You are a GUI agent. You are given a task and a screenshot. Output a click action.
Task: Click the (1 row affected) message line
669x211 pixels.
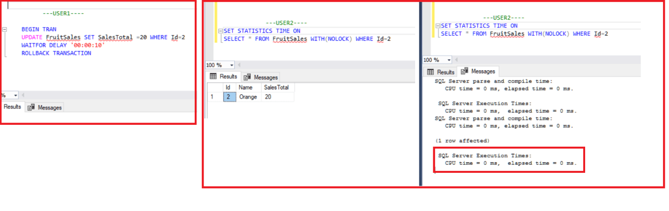coord(462,141)
